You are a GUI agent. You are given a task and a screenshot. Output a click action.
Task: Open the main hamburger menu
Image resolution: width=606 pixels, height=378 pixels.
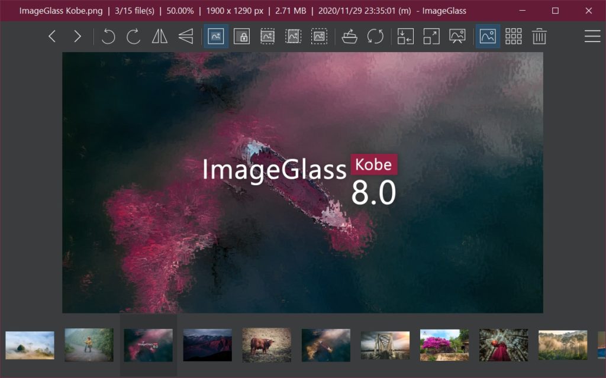coord(592,36)
